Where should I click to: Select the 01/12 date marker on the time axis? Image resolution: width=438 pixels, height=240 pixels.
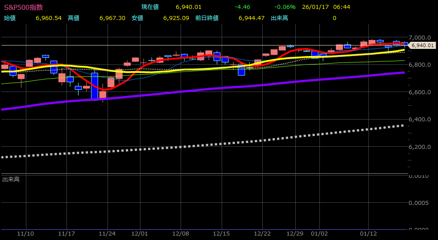pos(368,233)
